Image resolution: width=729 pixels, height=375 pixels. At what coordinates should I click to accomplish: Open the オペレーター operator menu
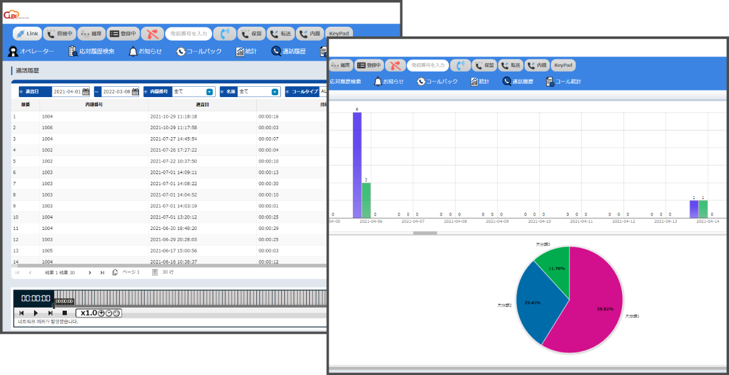(32, 52)
